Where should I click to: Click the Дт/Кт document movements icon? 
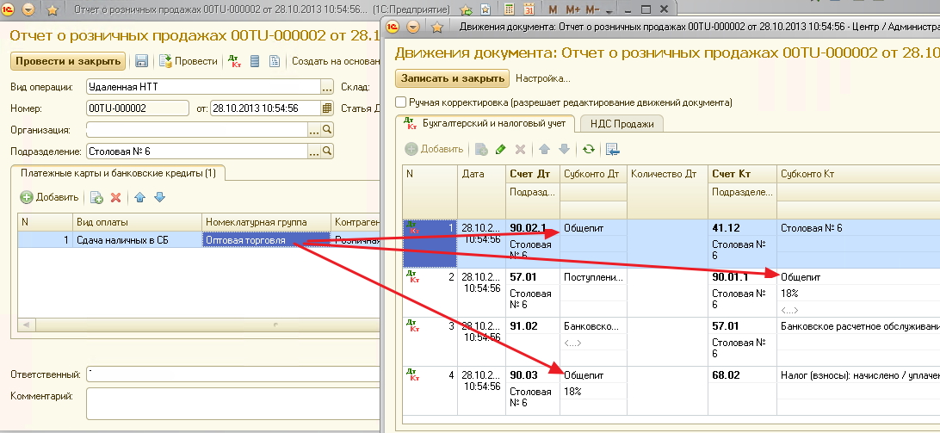pyautogui.click(x=234, y=61)
